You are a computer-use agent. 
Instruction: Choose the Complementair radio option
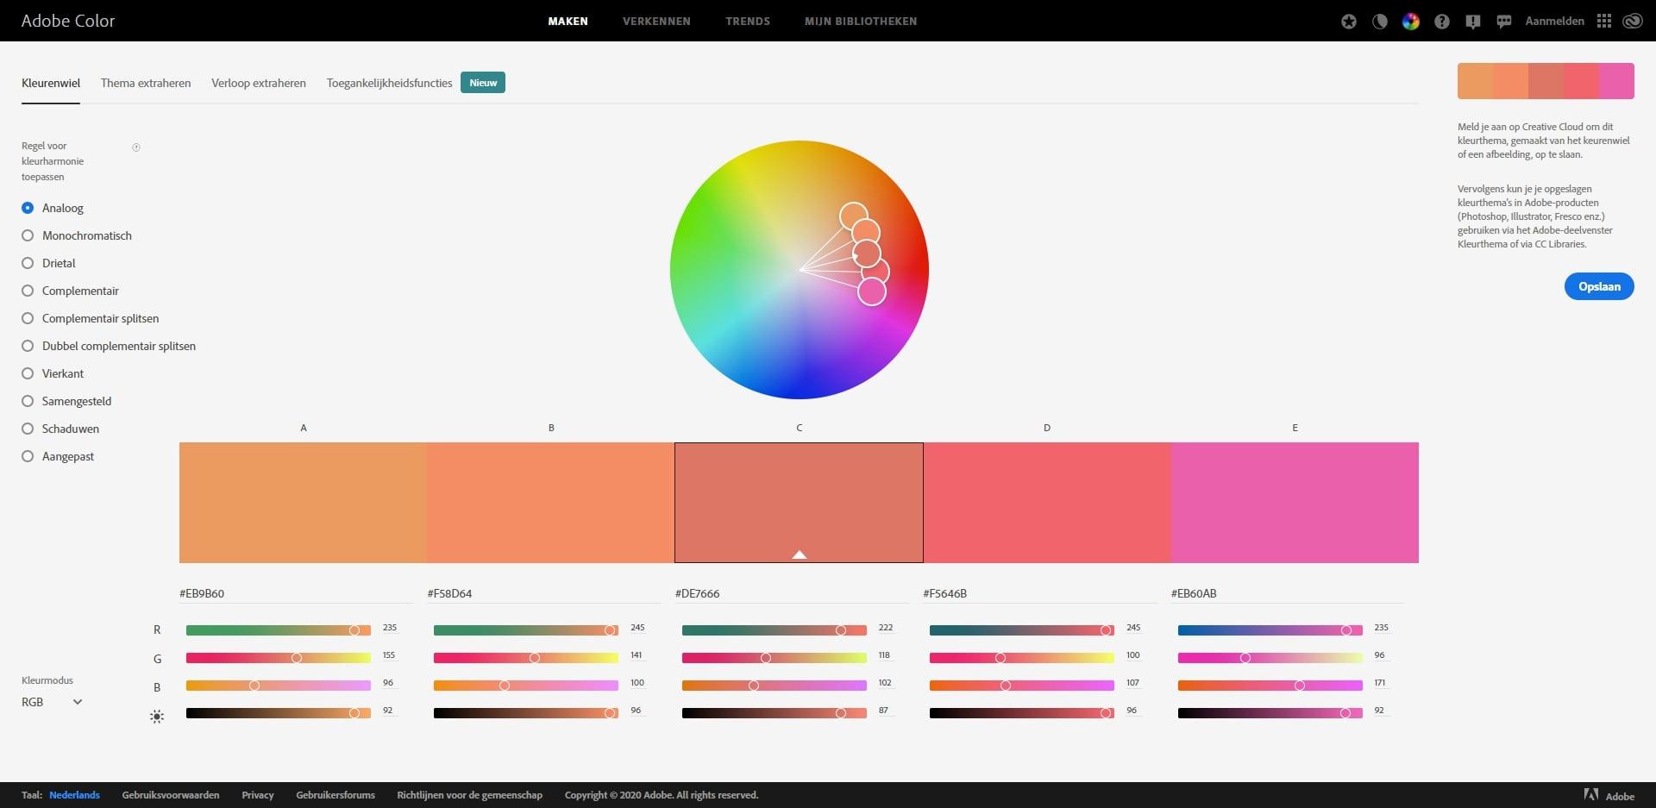click(x=70, y=291)
